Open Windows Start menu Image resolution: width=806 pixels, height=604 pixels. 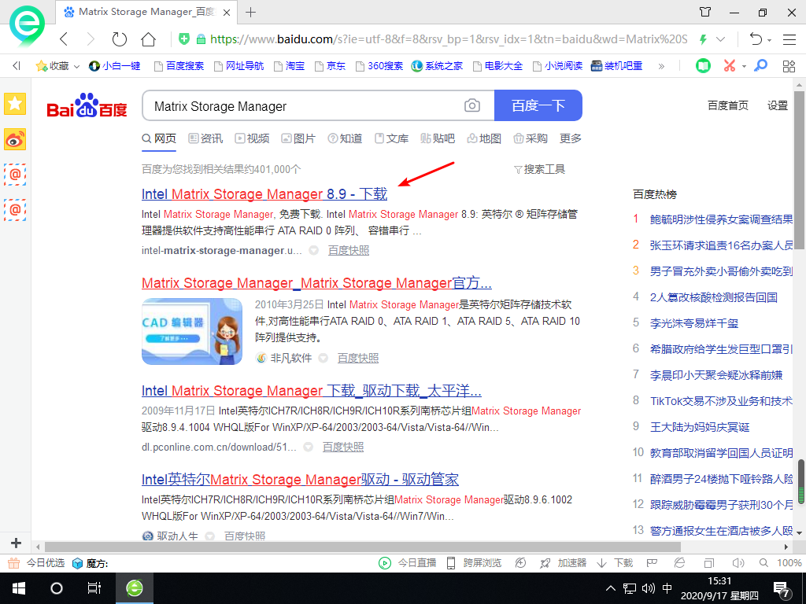(19, 588)
